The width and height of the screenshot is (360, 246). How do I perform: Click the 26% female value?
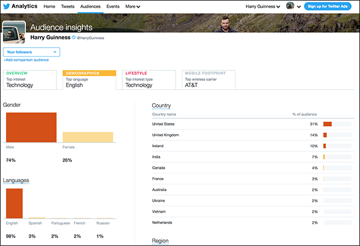[x=67, y=160]
